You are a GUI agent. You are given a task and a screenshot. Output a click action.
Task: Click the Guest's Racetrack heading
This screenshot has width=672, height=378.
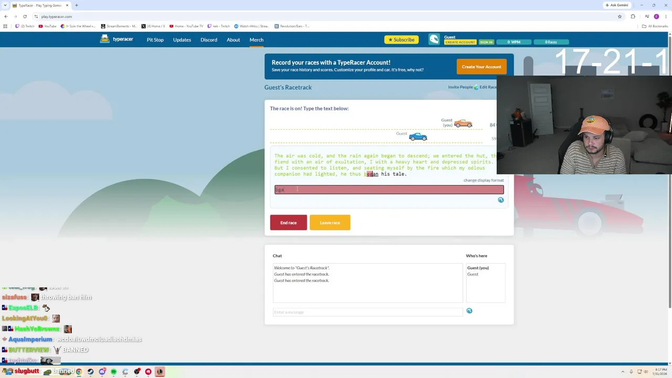click(x=288, y=87)
